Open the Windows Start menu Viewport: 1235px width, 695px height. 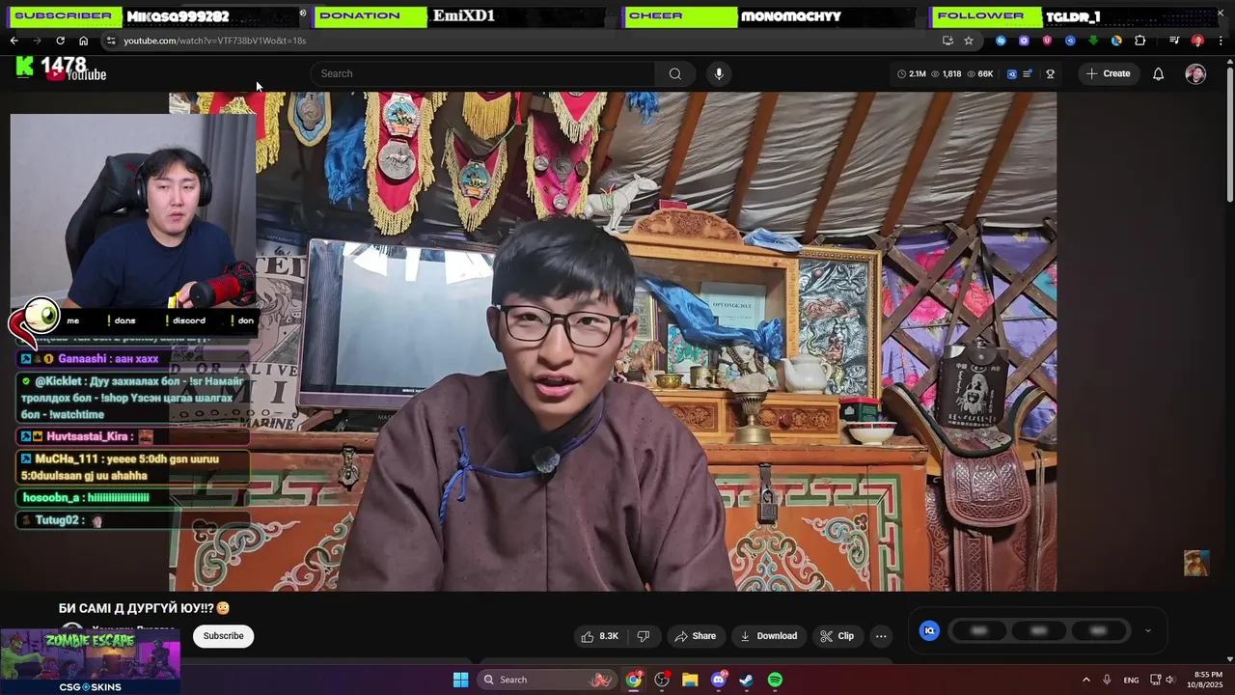click(x=460, y=680)
